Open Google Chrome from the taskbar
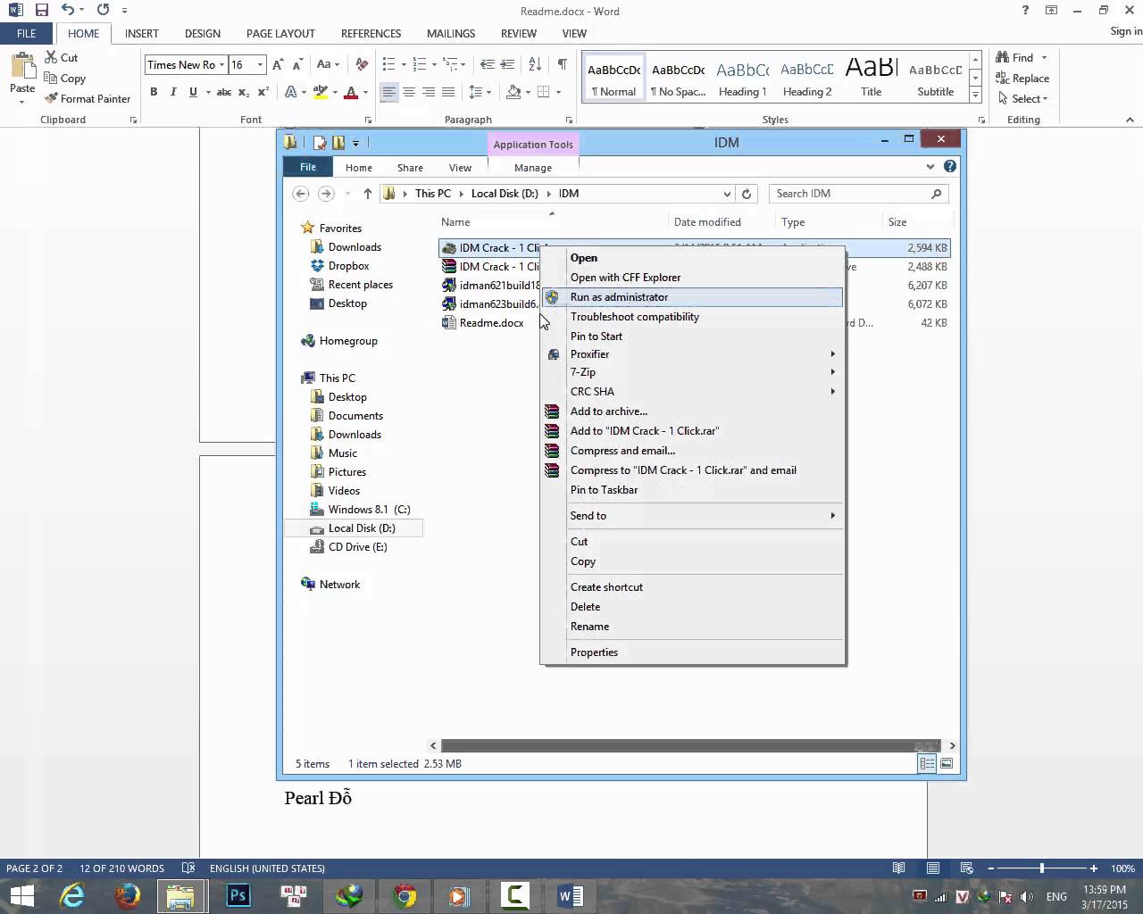This screenshot has width=1143, height=914. [x=405, y=895]
